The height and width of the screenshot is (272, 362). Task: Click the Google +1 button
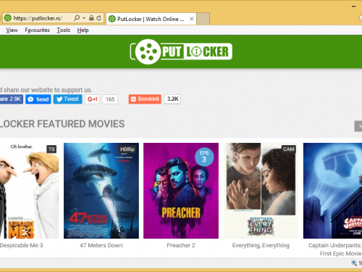point(92,99)
